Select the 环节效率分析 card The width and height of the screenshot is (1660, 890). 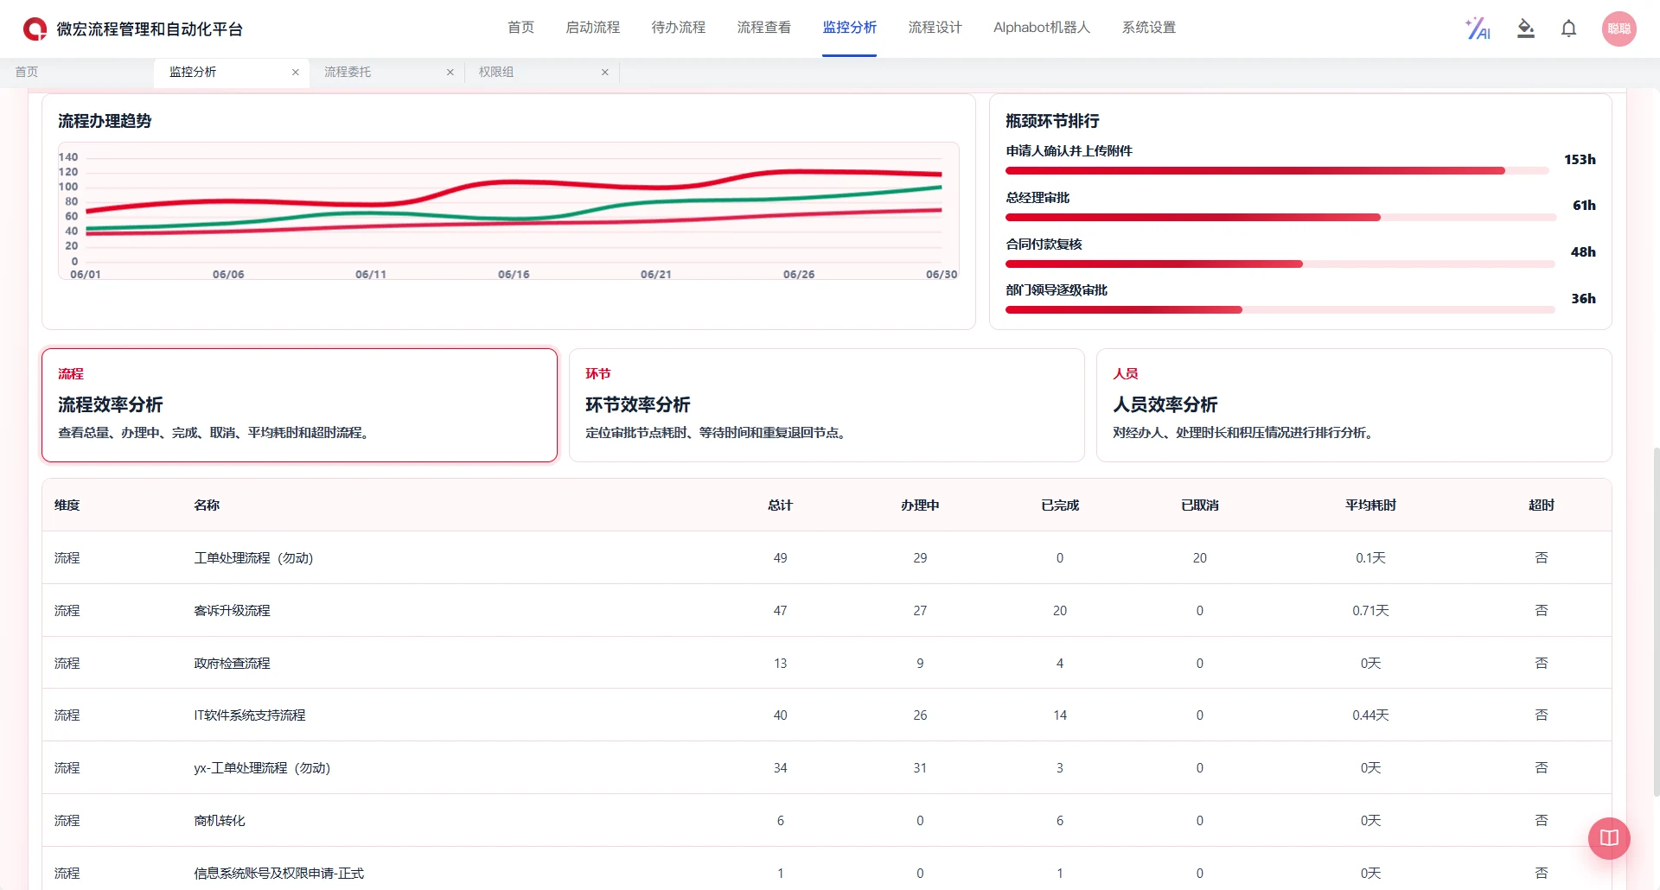tap(827, 405)
